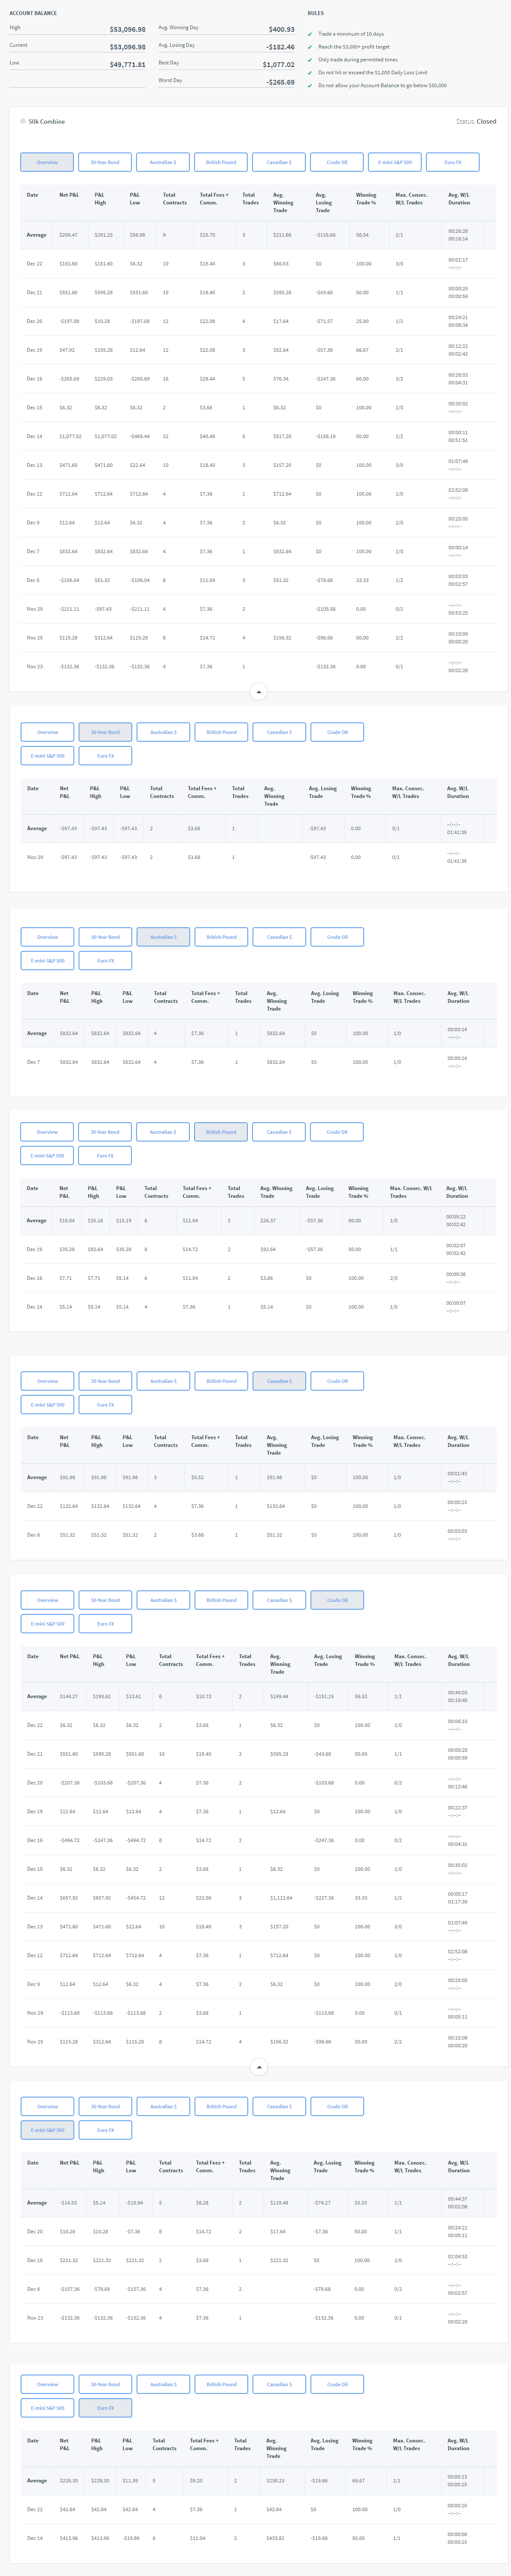Image resolution: width=511 pixels, height=2576 pixels.
Task: Collapse the Overview table with the up chevron
Action: [258, 692]
